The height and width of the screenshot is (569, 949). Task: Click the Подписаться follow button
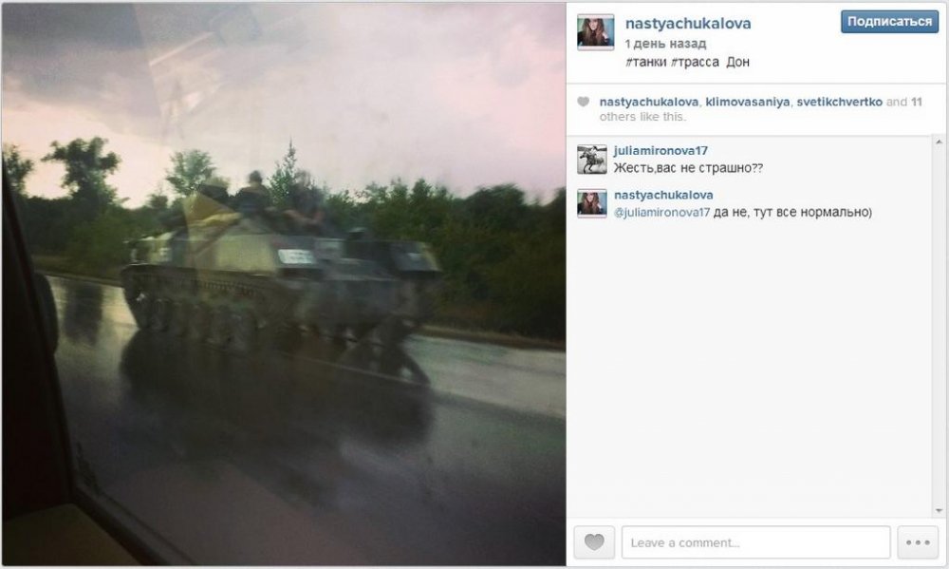point(889,21)
